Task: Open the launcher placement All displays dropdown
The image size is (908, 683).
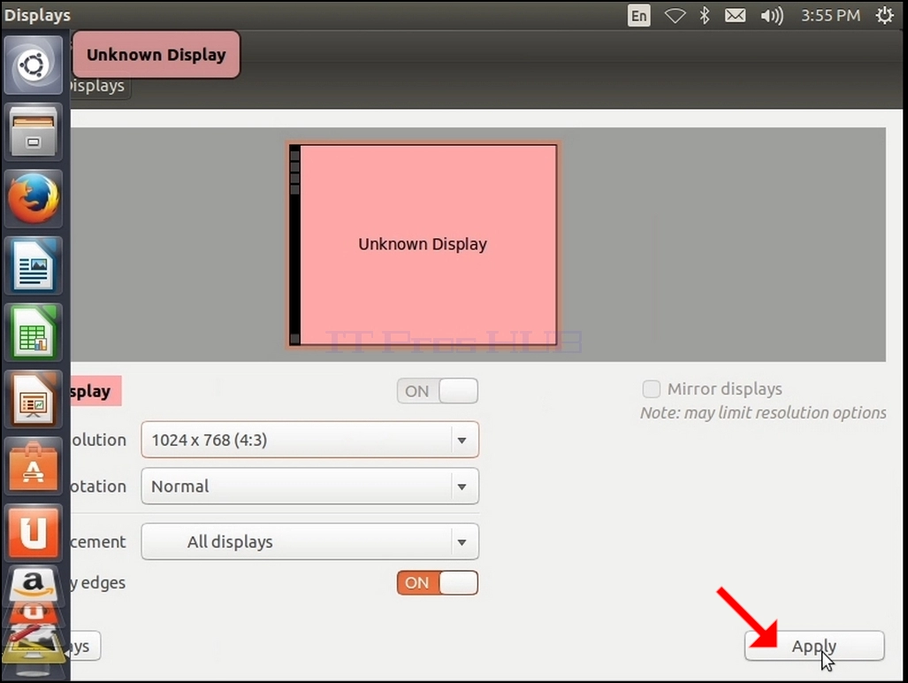Action: click(309, 541)
